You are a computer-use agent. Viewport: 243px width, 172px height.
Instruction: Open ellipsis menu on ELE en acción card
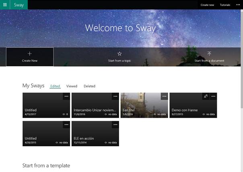tap(115, 125)
